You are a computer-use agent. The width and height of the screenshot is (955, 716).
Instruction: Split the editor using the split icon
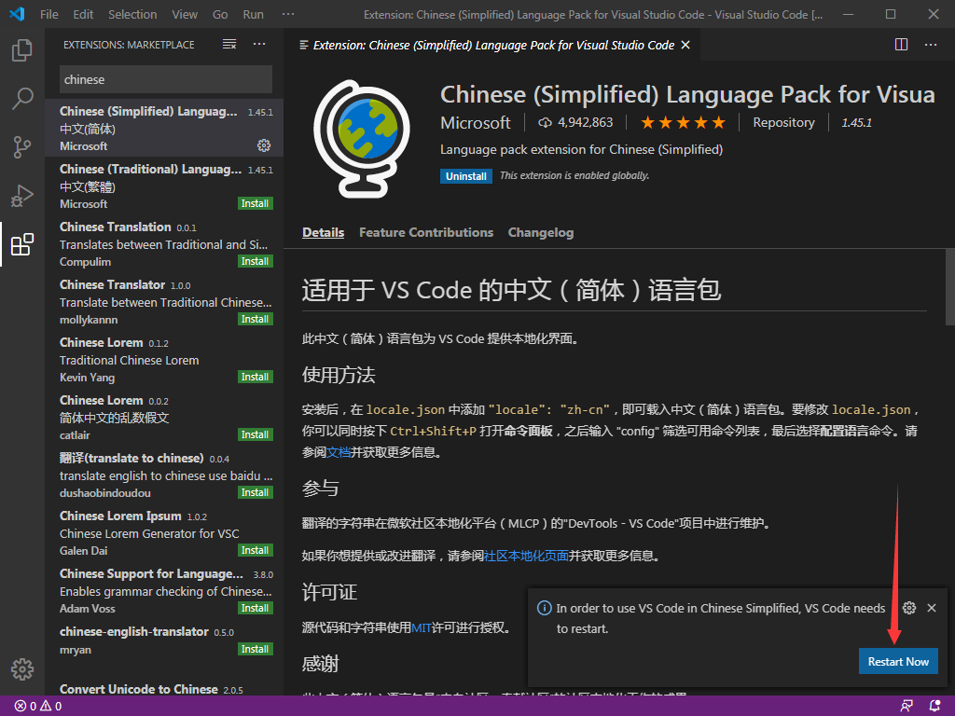[x=900, y=44]
